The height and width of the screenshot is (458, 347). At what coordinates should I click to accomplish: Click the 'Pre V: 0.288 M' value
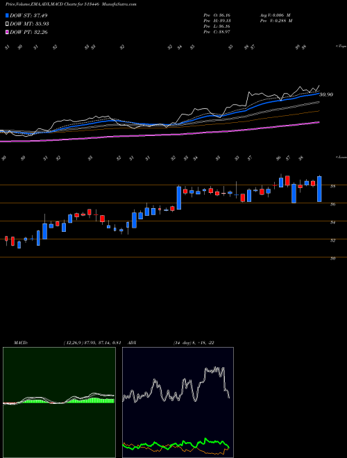coord(276,21)
